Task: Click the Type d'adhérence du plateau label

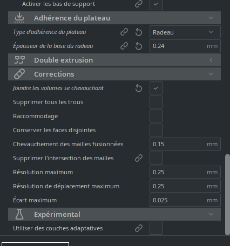Action: click(x=50, y=32)
